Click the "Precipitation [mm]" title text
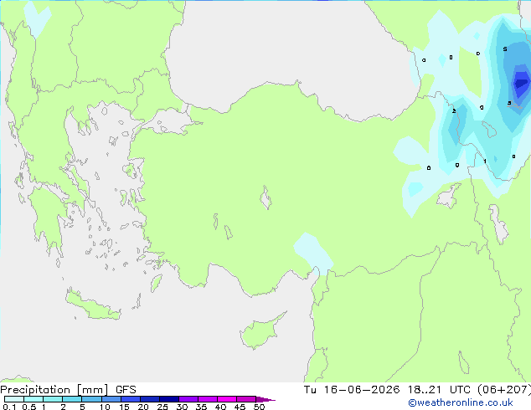 [x=54, y=390]
